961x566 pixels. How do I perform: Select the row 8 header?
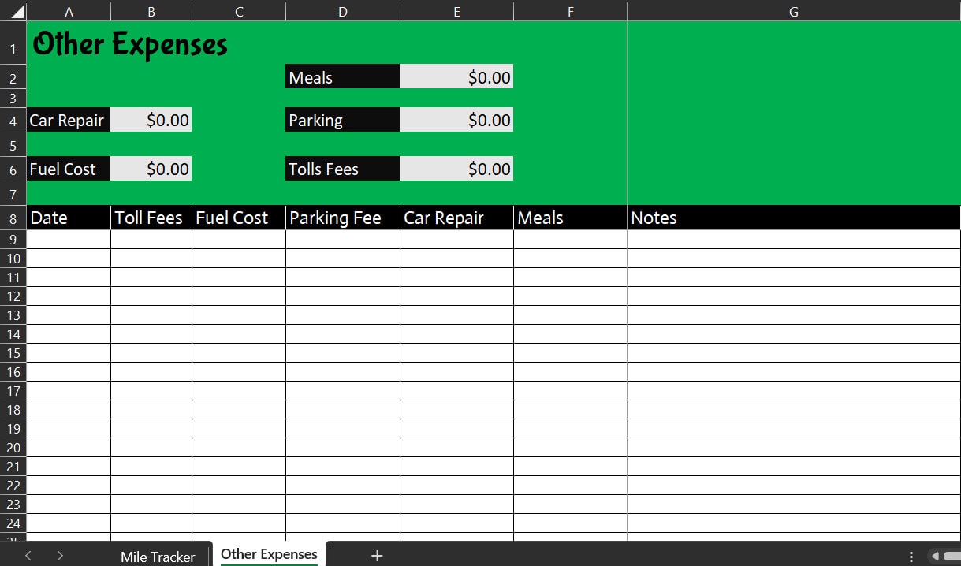13,218
